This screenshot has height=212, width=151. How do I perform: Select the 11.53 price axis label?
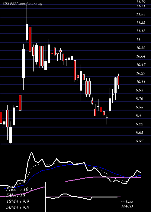coord(141,14)
